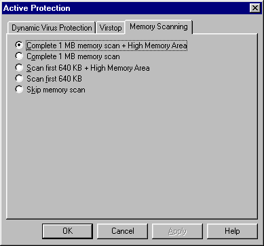
Task: Switch to the Dynamic Virus Protection tab
Action: pos(52,28)
